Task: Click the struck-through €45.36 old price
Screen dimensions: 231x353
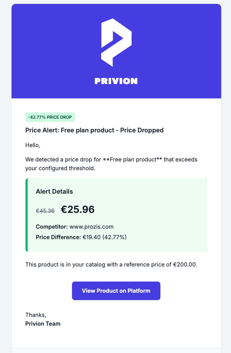Action: click(x=45, y=210)
